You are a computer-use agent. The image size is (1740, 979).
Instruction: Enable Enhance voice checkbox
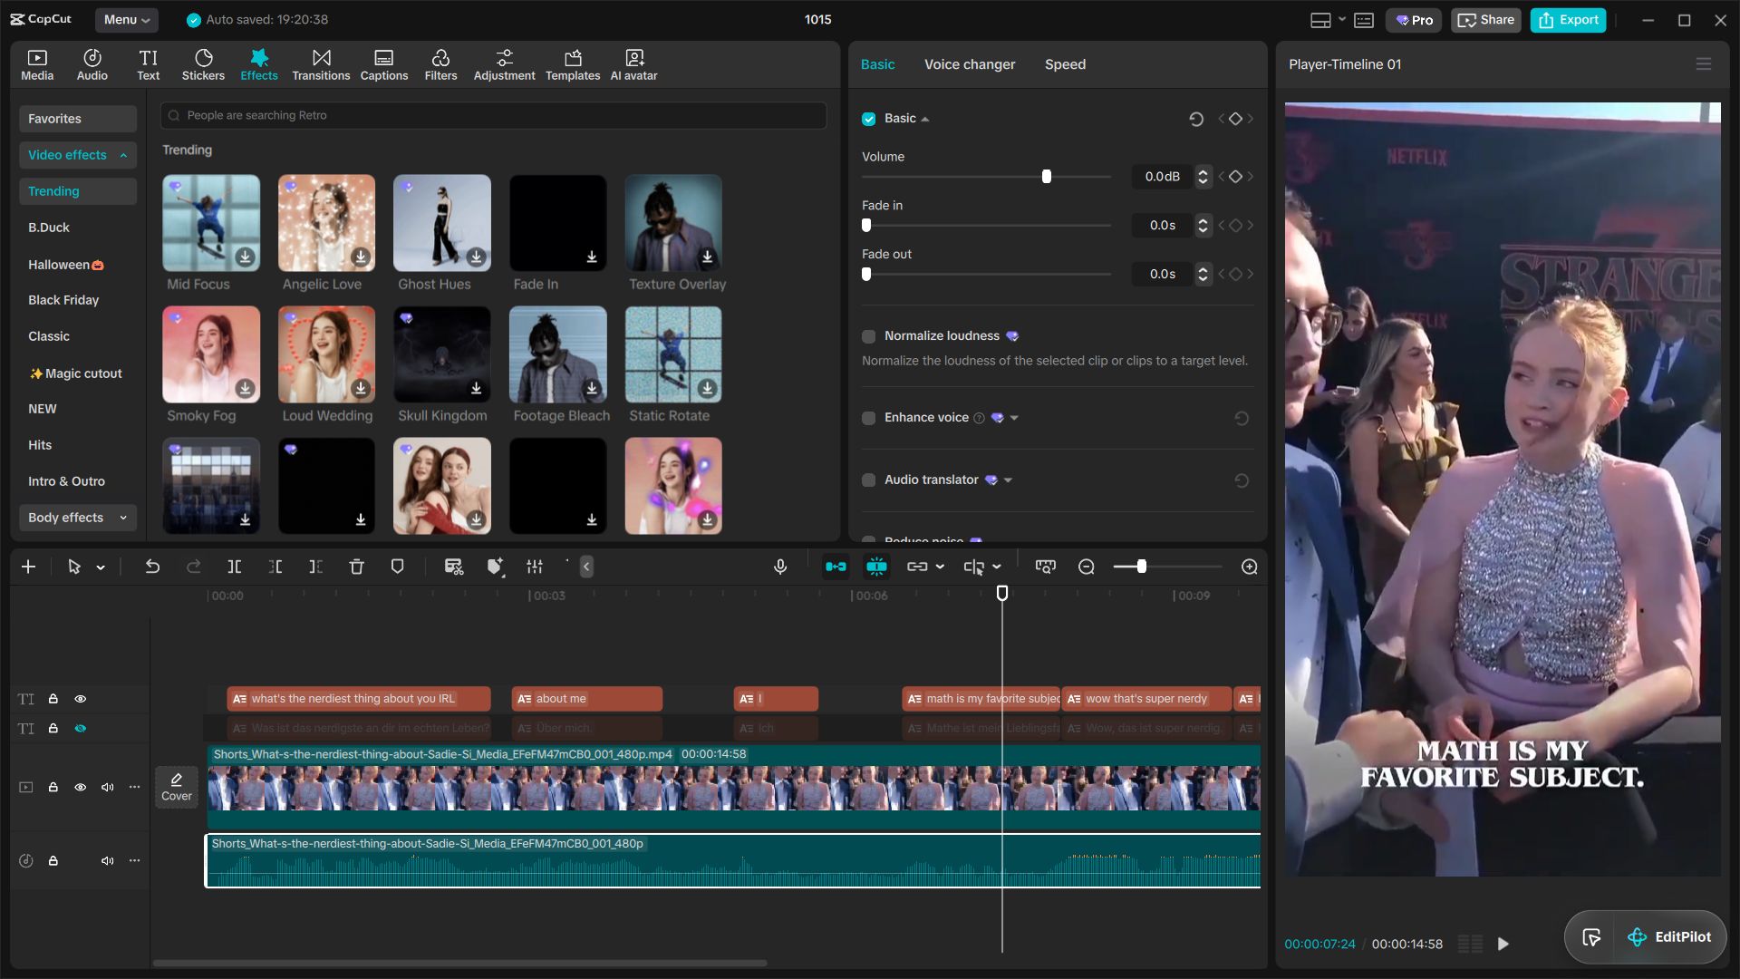(869, 418)
